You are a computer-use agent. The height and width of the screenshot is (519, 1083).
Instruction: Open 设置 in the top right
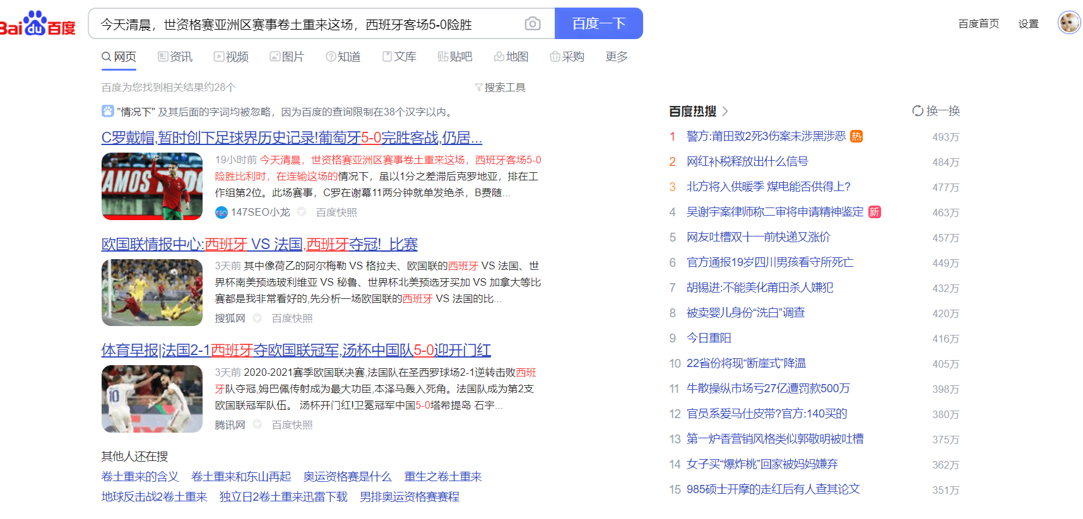pyautogui.click(x=1029, y=24)
